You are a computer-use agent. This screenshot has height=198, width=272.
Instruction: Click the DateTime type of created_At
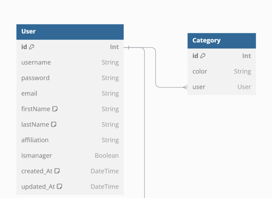(104, 171)
